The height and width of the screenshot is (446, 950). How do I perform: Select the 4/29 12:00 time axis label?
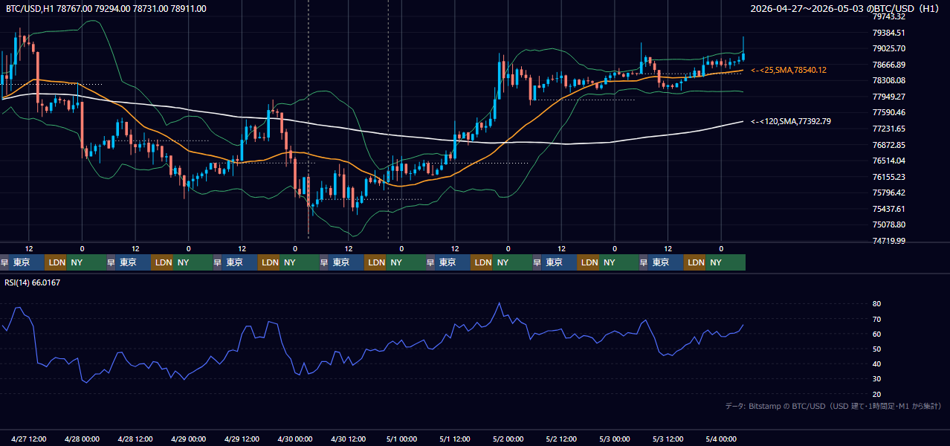click(x=242, y=439)
